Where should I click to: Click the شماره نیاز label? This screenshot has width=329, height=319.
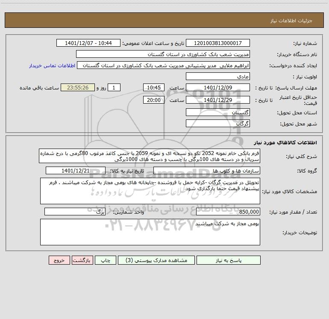tap(305, 43)
